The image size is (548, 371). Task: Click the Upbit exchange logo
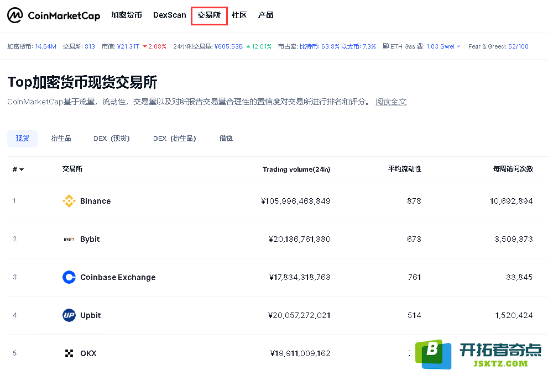69,315
